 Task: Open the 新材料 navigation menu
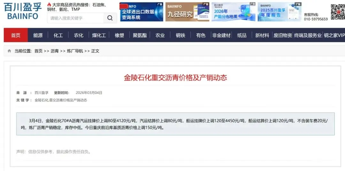pos(262,35)
